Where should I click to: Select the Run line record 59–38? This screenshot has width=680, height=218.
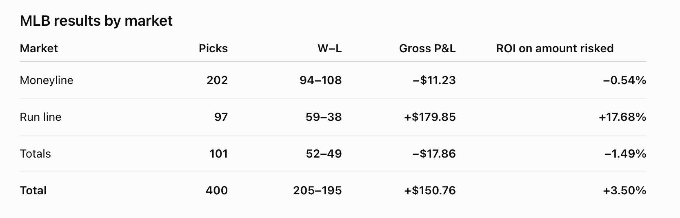pos(324,117)
